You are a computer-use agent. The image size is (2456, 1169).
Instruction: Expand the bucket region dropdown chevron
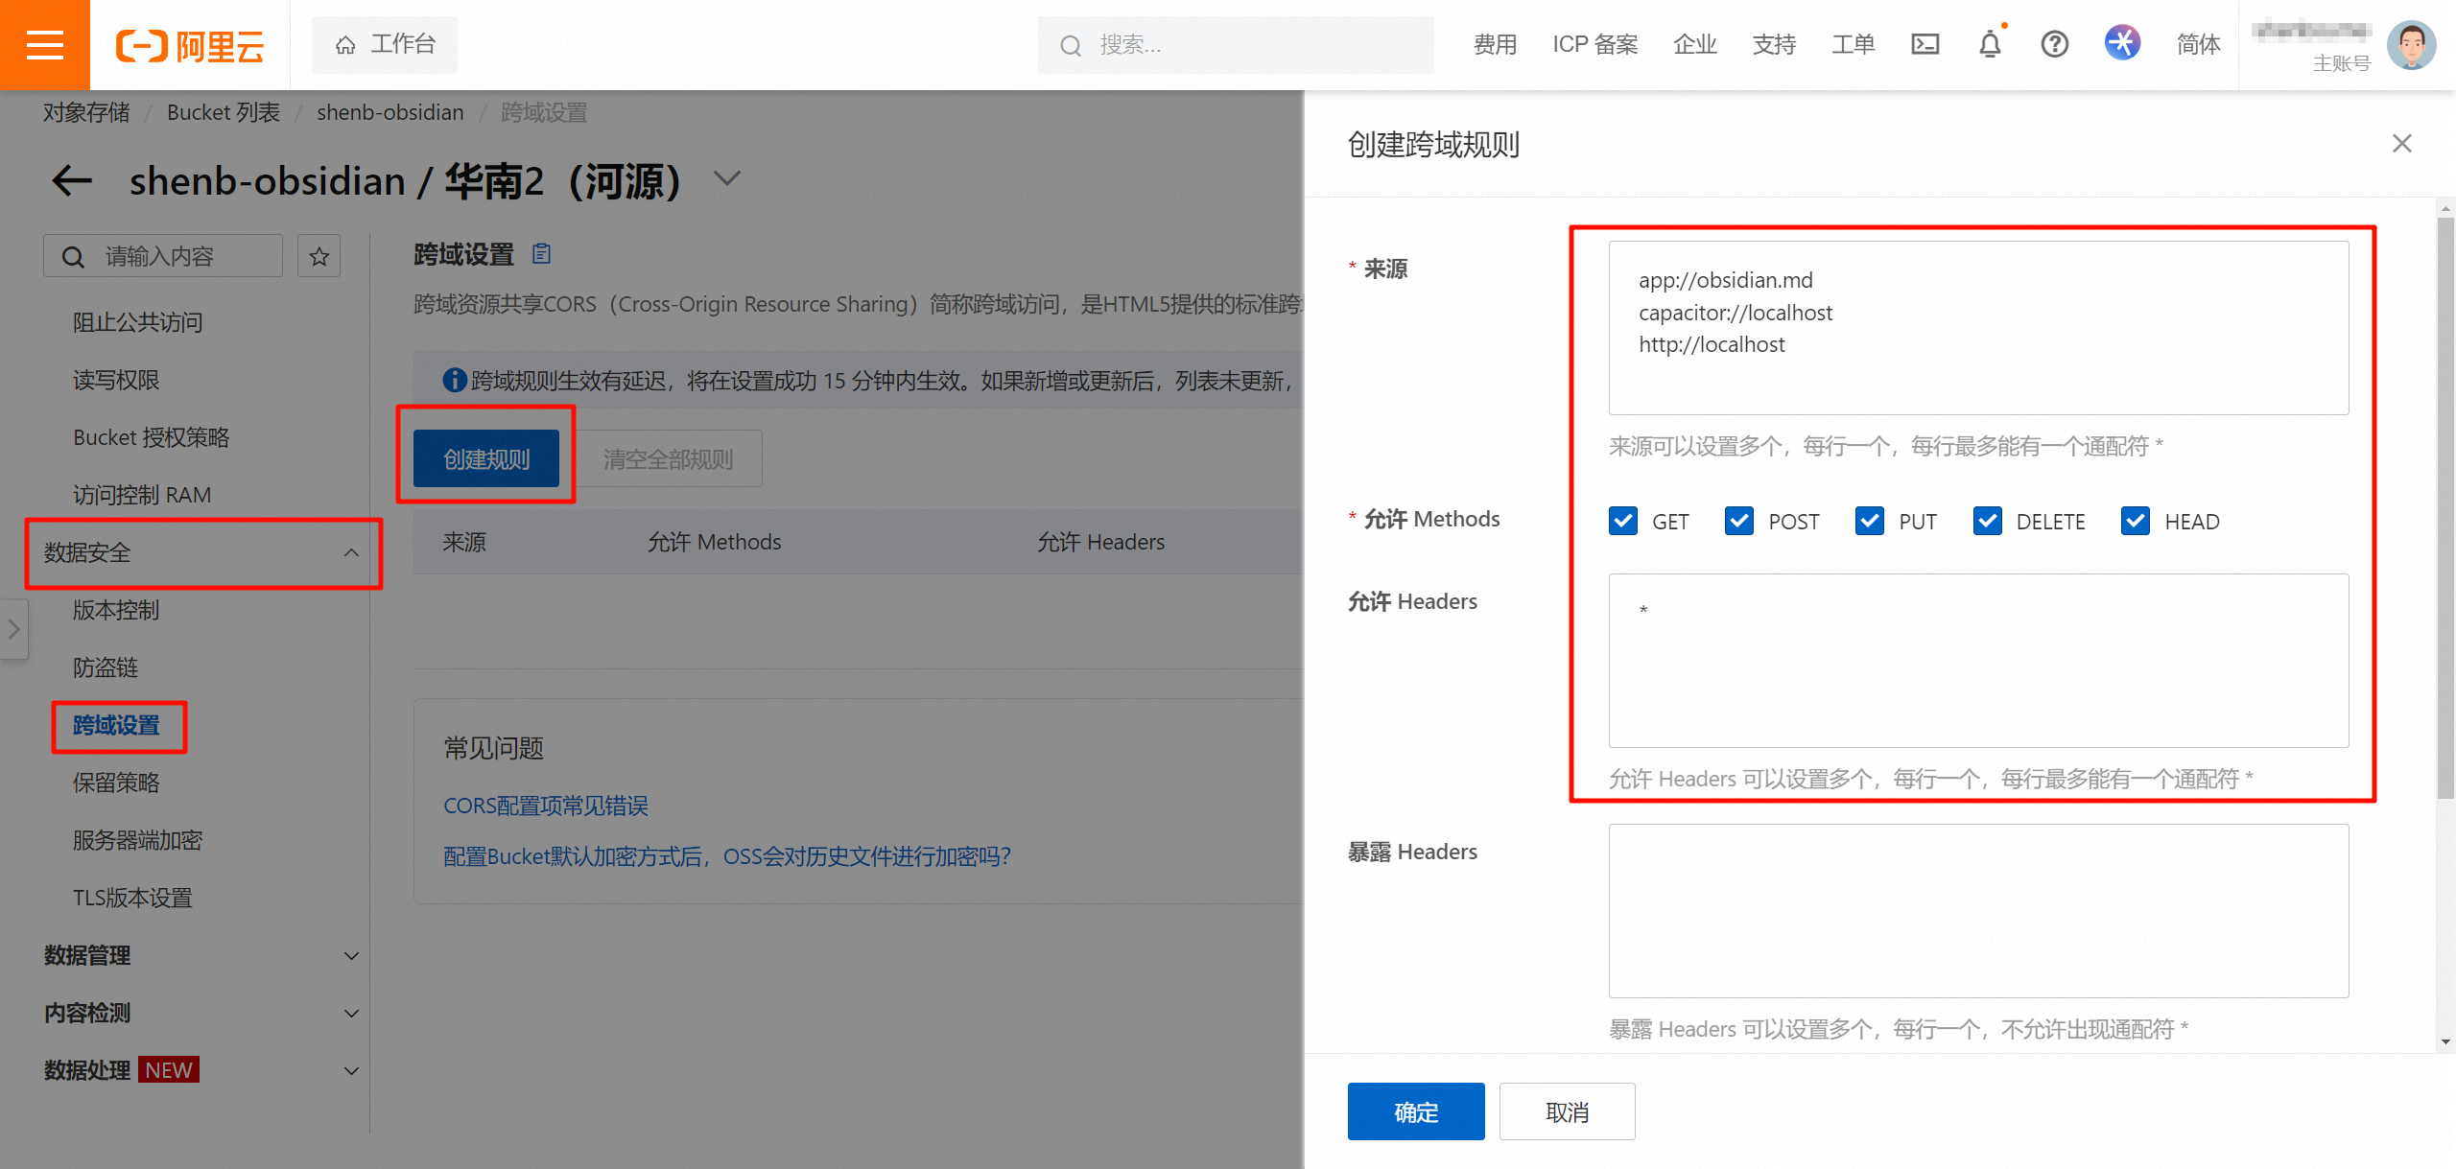point(728,179)
